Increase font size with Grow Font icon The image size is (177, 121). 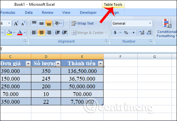[16, 23]
